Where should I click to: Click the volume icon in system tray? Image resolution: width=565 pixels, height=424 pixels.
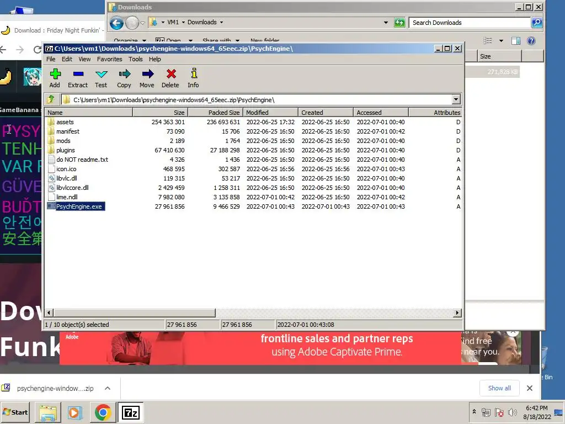[x=512, y=412]
